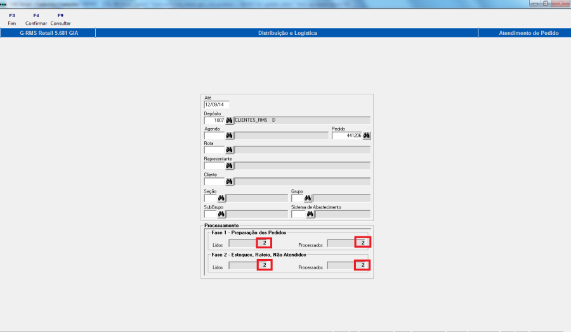Viewport: 571px width, 332px height.
Task: Open Representante lookup binoculars icon
Action: (x=229, y=166)
